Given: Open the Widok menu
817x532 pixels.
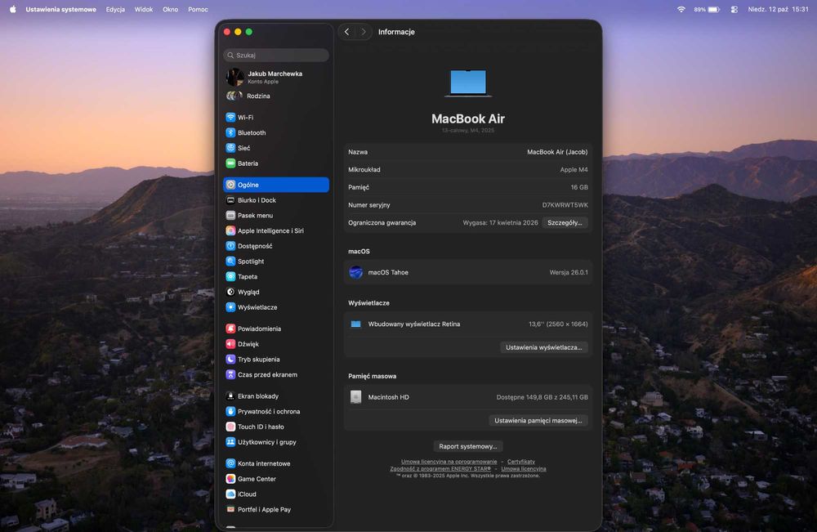Looking at the screenshot, I should point(144,9).
